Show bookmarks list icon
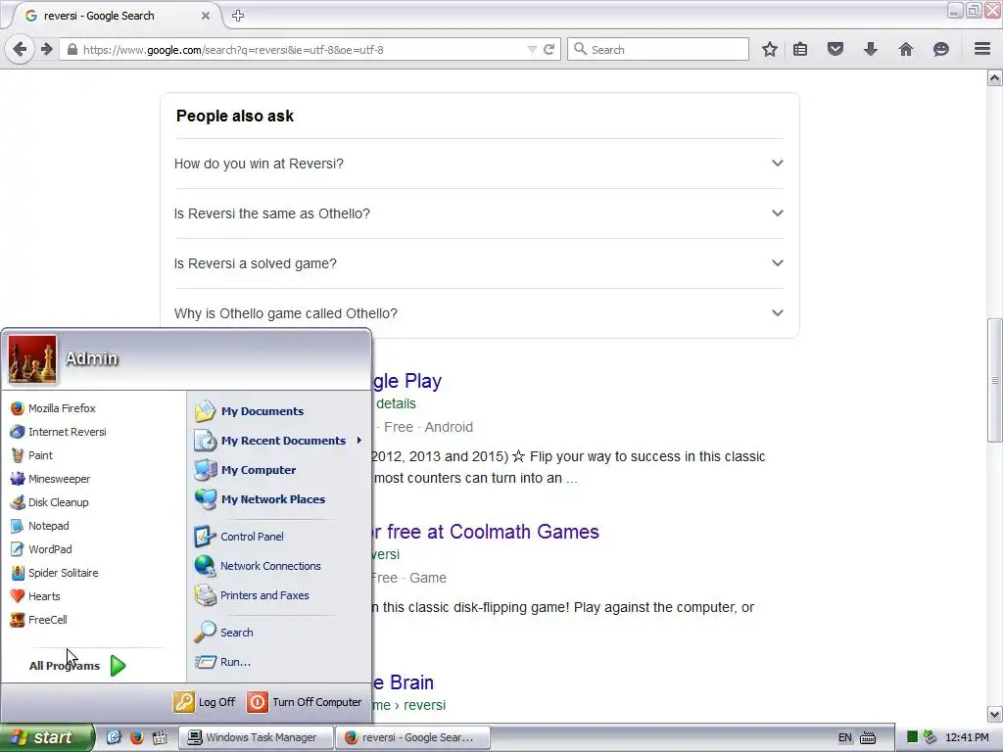Image resolution: width=1003 pixels, height=752 pixels. pyautogui.click(x=800, y=49)
